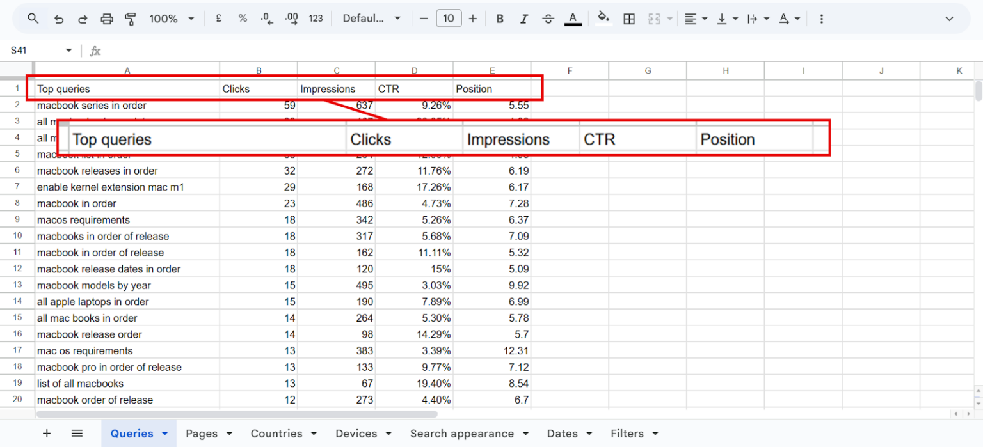Image resolution: width=983 pixels, height=447 pixels.
Task: Click the 'Clicks' header cell in row 1
Action: 259,89
